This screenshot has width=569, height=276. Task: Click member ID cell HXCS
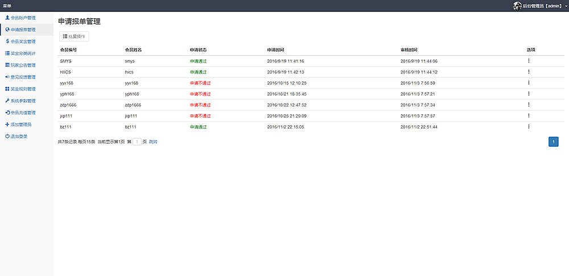66,72
